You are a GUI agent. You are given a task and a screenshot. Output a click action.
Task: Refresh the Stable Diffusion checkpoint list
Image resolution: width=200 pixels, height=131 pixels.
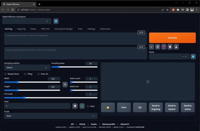click(x=56, y=21)
